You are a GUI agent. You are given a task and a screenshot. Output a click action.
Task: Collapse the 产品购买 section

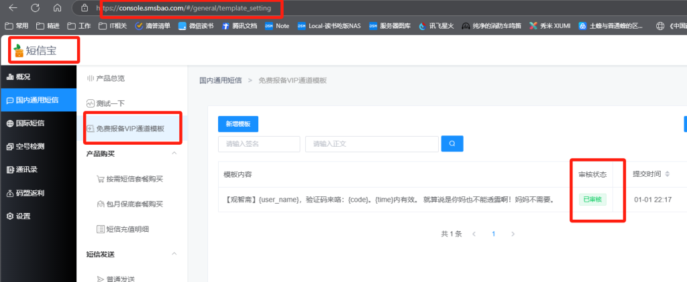(x=174, y=153)
